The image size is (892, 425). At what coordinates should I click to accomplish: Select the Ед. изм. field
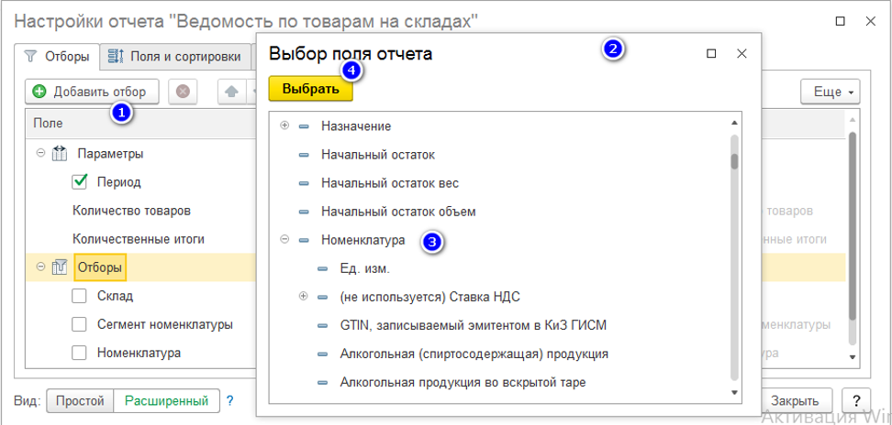point(364,268)
